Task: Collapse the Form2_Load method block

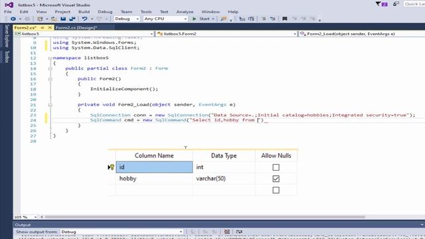Action: point(50,105)
